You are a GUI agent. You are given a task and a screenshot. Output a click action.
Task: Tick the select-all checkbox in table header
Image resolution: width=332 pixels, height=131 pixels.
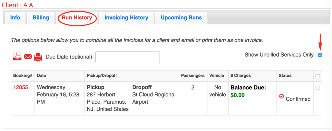318,76
